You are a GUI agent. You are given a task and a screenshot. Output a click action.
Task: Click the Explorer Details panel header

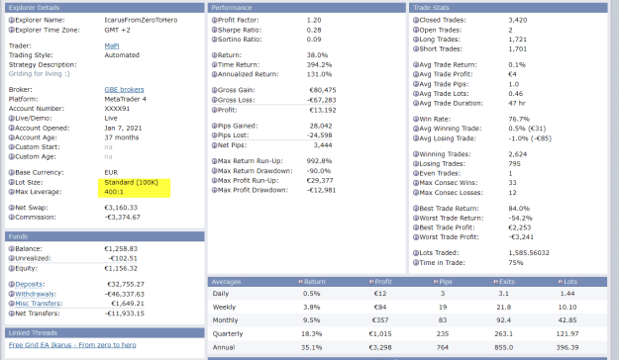105,8
